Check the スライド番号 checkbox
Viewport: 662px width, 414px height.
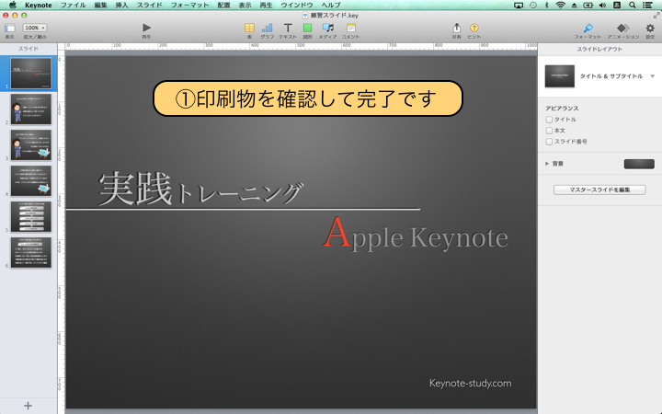(x=549, y=141)
